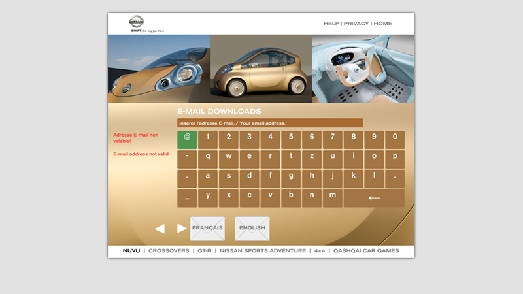This screenshot has width=523, height=294.
Task: Tap the r key
Action: click(270, 159)
